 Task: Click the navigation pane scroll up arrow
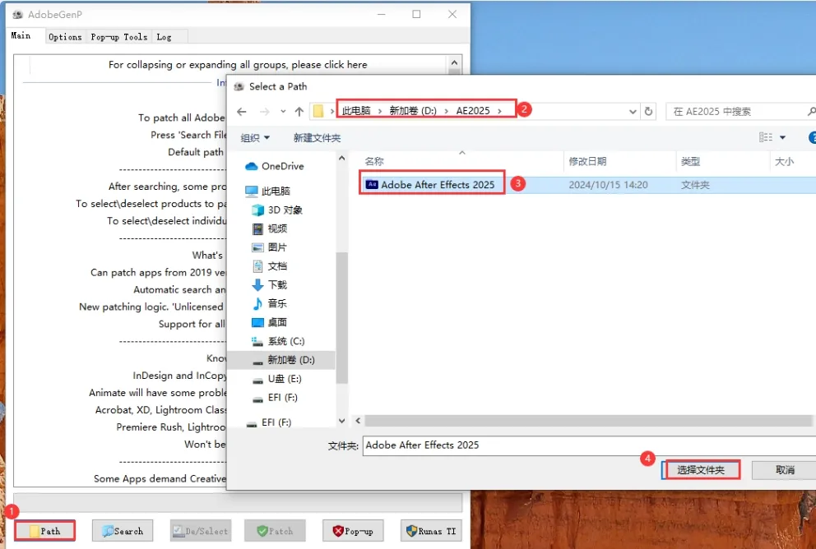click(342, 158)
